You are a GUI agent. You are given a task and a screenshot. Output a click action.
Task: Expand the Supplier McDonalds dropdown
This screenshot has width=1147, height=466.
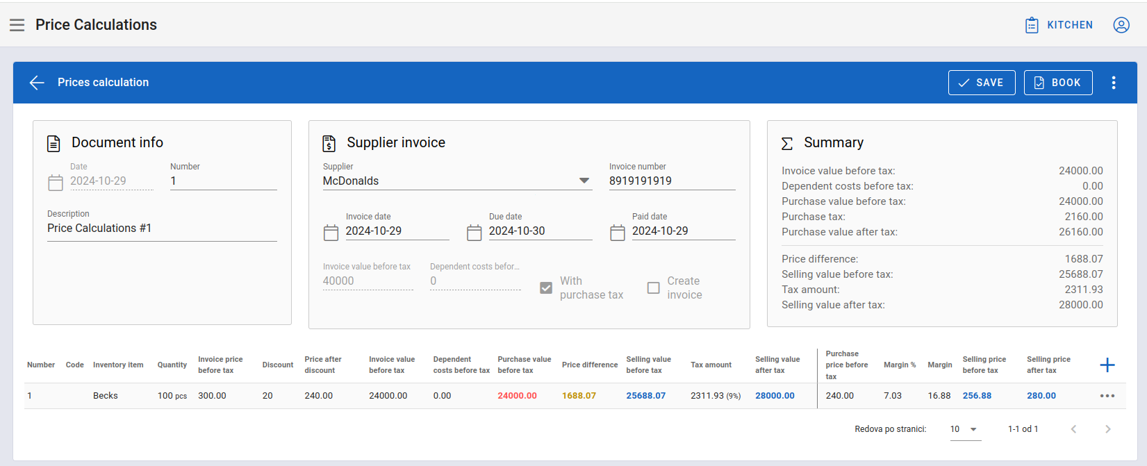457,181
